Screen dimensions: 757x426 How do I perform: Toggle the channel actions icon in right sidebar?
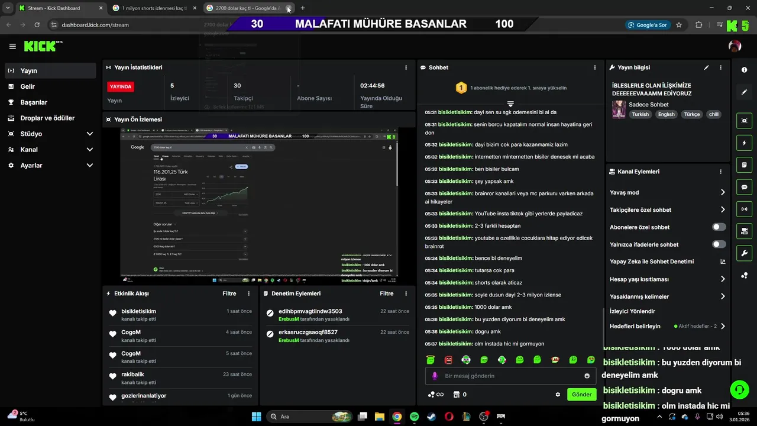[744, 231]
